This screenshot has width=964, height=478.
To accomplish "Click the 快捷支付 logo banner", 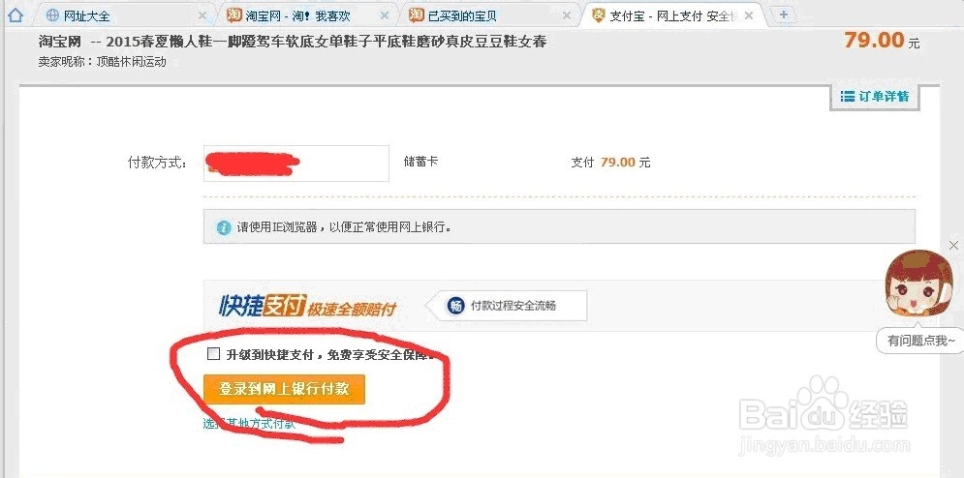I will (307, 306).
